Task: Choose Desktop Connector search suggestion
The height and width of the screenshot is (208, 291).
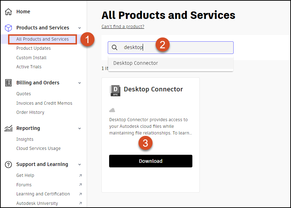Action: tap(136, 63)
